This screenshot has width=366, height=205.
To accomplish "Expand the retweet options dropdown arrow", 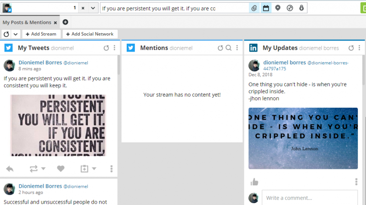I will coord(43,168).
